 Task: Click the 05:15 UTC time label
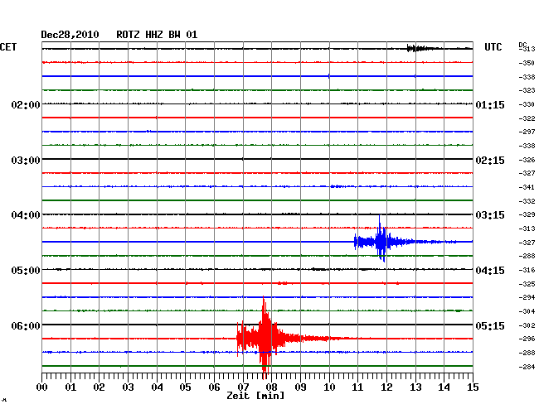[x=490, y=325]
